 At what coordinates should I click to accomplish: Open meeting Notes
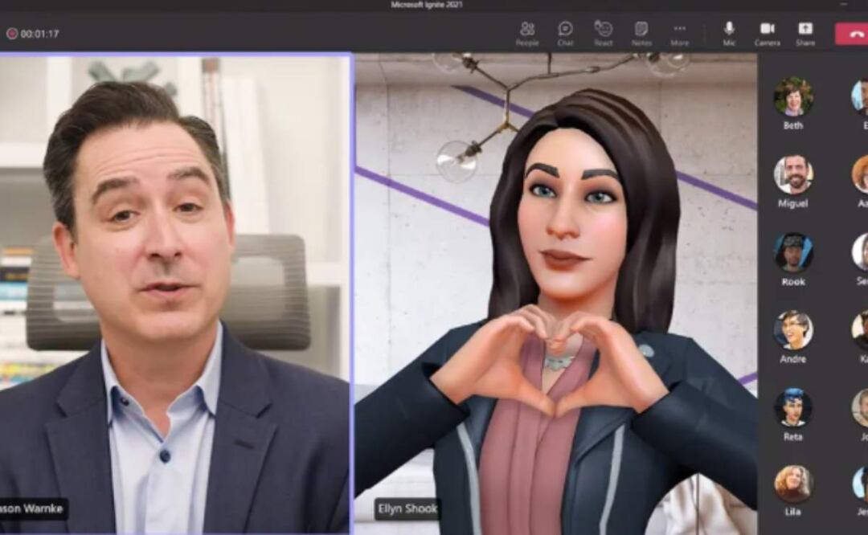641,32
